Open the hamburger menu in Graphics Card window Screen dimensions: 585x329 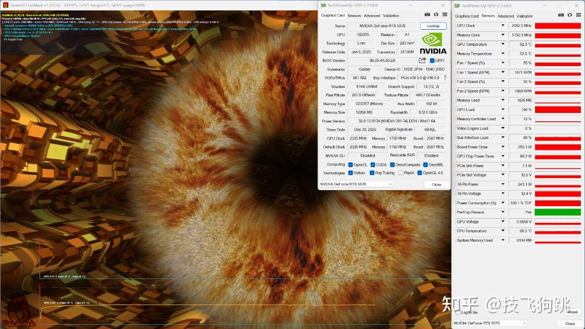(x=445, y=15)
